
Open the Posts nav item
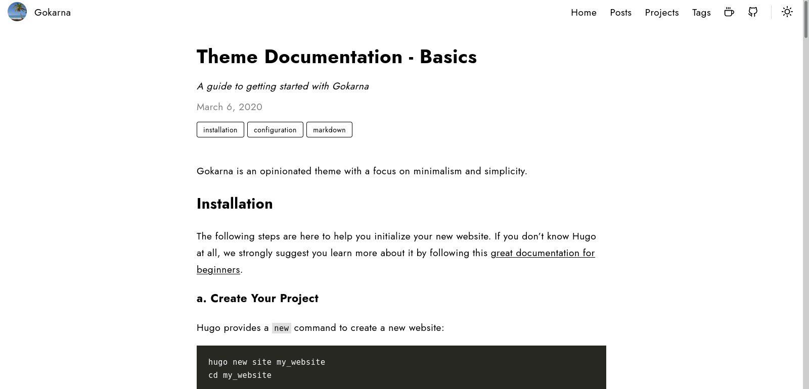point(620,13)
